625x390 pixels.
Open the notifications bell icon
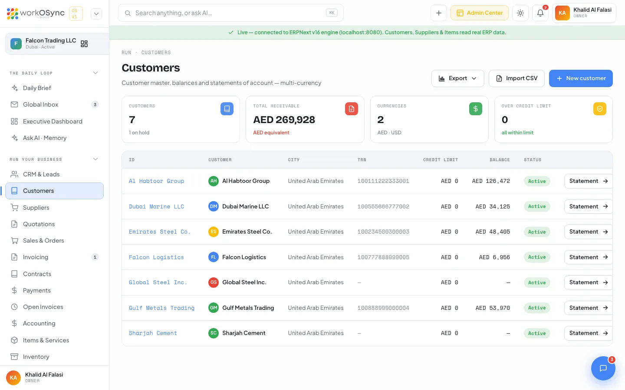540,13
